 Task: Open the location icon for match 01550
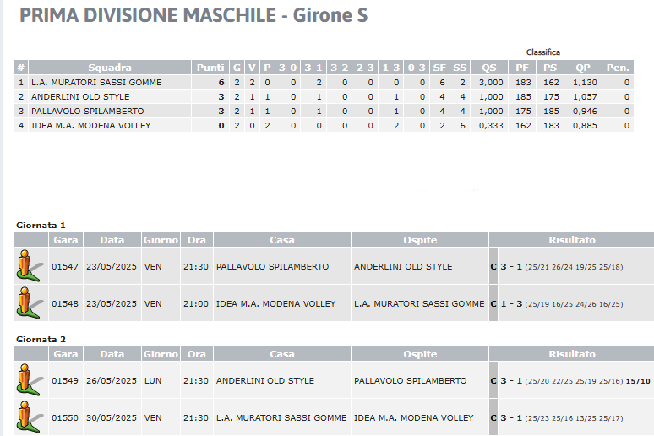30,417
